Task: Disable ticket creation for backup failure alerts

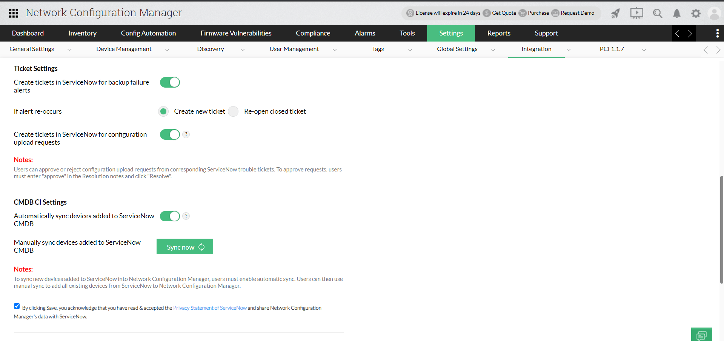Action: 170,82
